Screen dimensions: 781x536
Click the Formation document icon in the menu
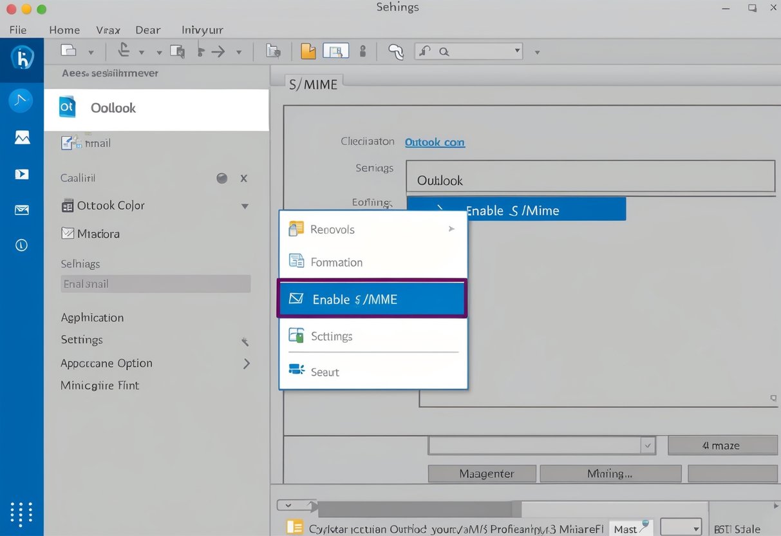point(295,262)
